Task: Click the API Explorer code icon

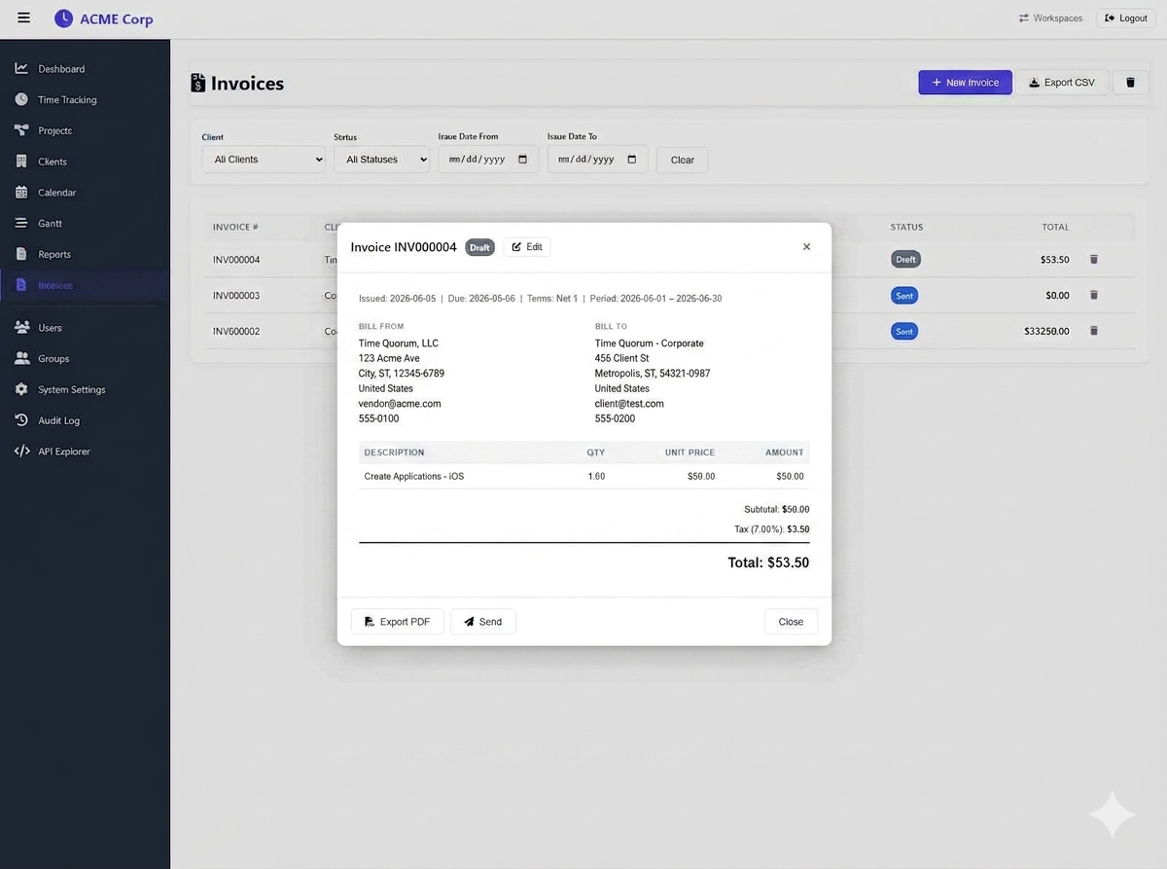Action: [x=21, y=452]
